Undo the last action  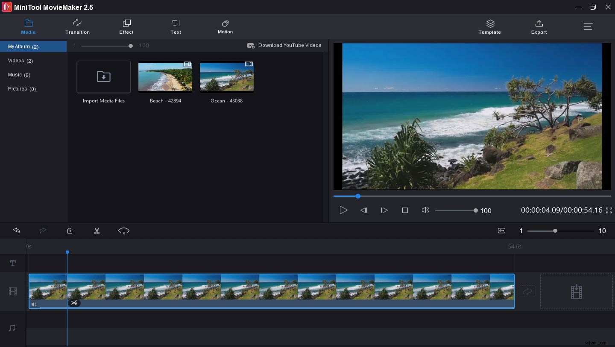pos(17,231)
